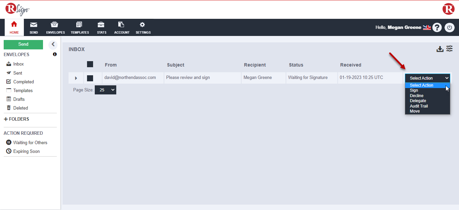Go to the Completed envelopes folder
Viewport: 459px width, 210px height.
pos(23,82)
